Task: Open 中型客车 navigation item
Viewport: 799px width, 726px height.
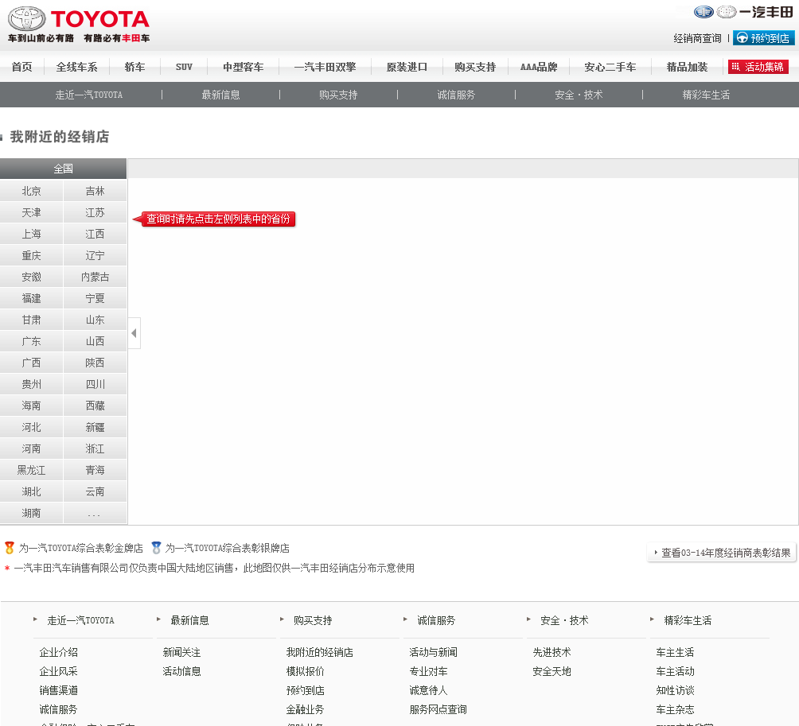Action: (x=243, y=67)
